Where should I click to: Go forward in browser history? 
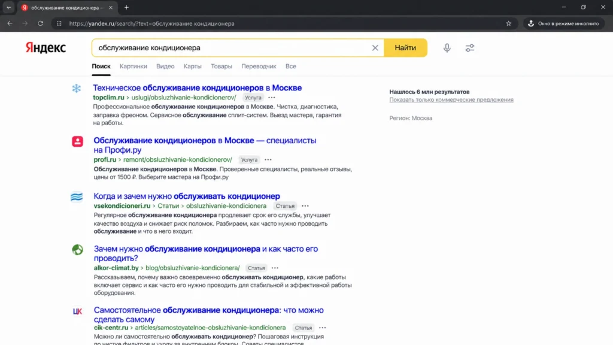[x=25, y=23]
